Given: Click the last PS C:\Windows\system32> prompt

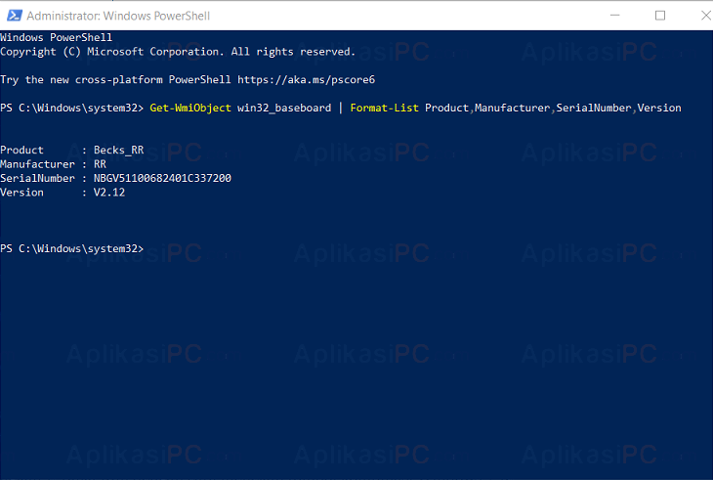Looking at the screenshot, I should coord(72,248).
